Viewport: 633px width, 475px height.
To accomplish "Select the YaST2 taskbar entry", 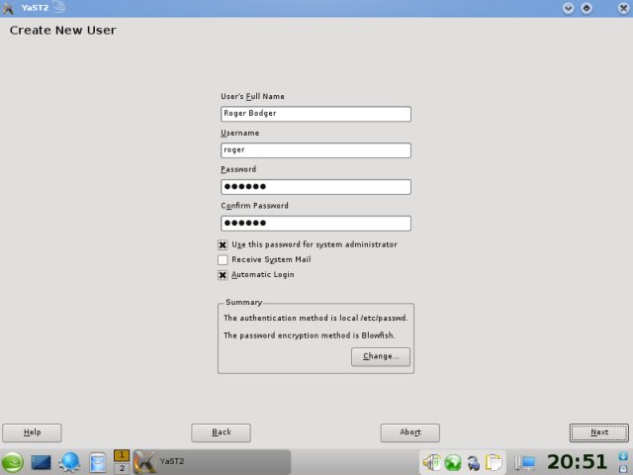I will [212, 462].
